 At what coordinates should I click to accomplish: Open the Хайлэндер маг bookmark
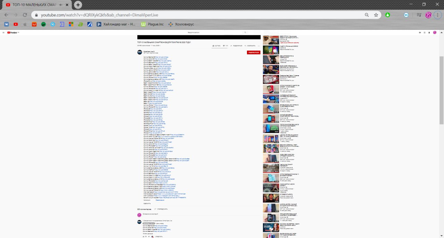point(116,24)
